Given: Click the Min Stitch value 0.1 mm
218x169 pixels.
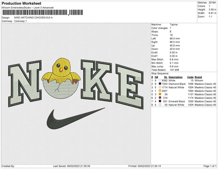Looking at the screenshot, I should click(x=174, y=63).
